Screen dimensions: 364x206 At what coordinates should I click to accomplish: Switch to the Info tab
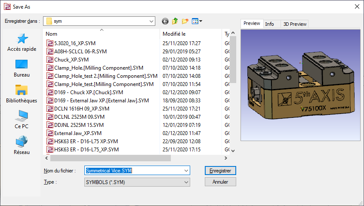(x=269, y=24)
